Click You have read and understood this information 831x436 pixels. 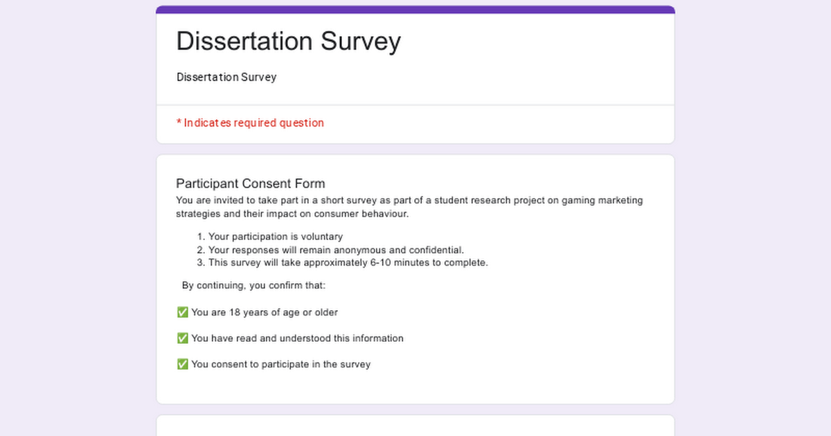click(297, 338)
